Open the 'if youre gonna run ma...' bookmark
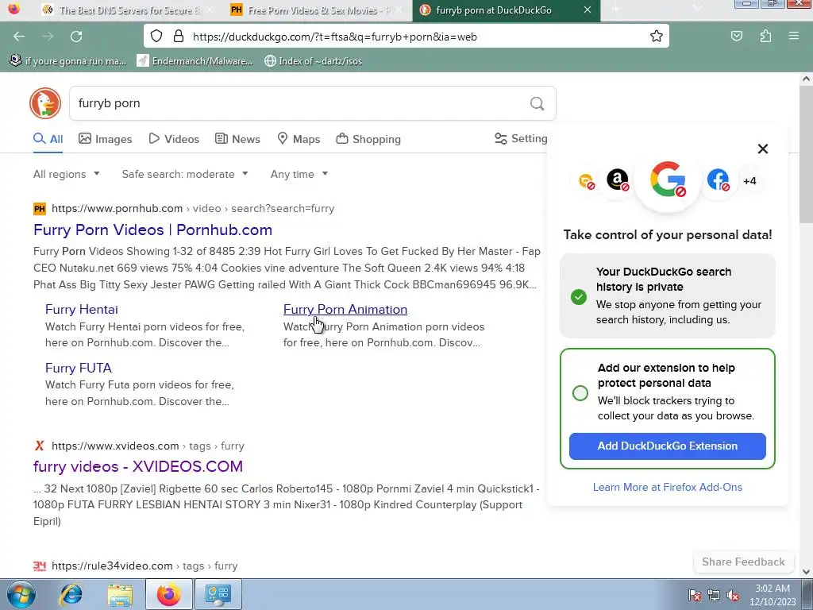The width and height of the screenshot is (813, 610). click(68, 61)
